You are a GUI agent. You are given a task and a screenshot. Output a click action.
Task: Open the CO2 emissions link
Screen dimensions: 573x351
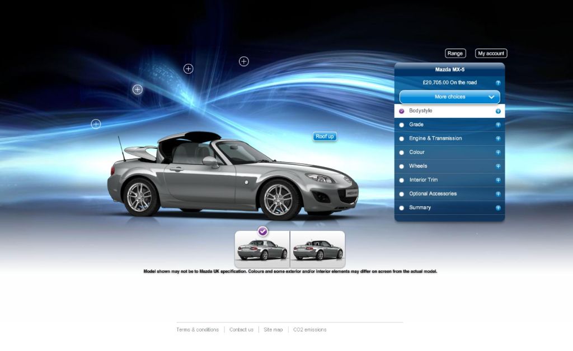tap(309, 330)
